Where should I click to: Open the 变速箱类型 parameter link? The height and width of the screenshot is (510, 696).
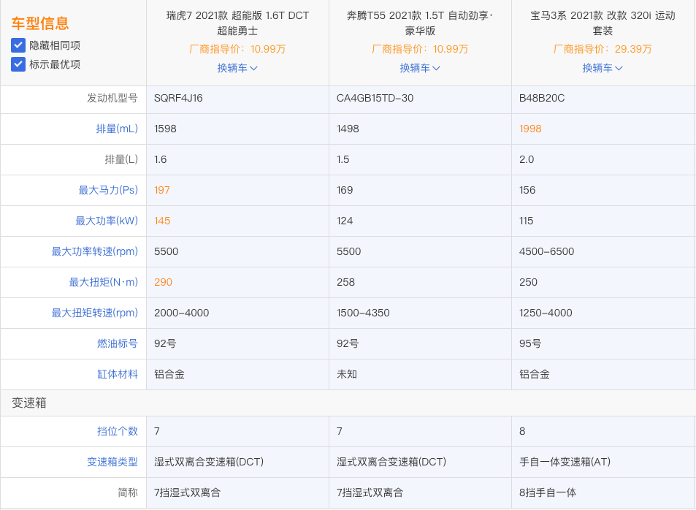click(112, 462)
